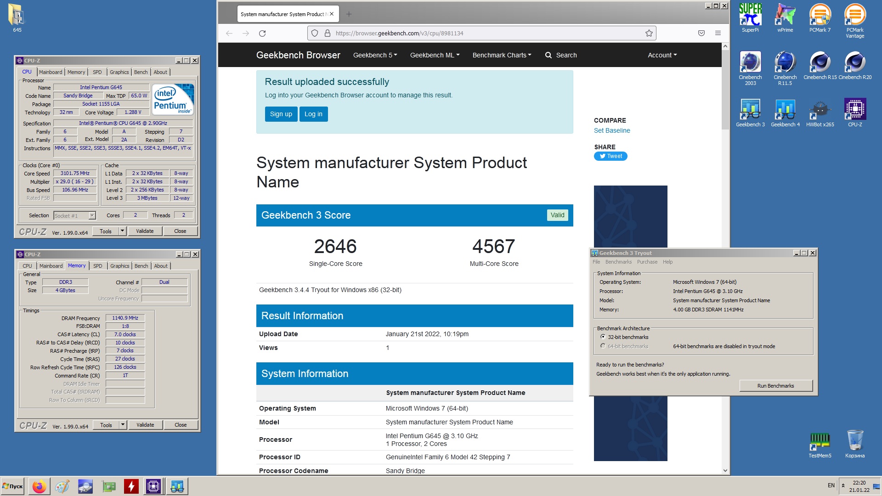Click the EN language indicator in tray
Image resolution: width=882 pixels, height=496 pixels.
(x=831, y=485)
